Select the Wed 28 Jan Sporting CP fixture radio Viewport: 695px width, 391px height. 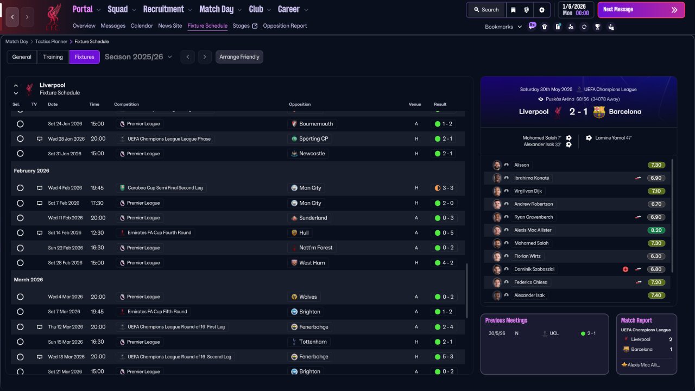pos(20,139)
